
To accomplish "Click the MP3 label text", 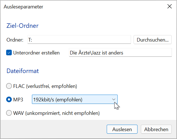I will click(x=18, y=99).
